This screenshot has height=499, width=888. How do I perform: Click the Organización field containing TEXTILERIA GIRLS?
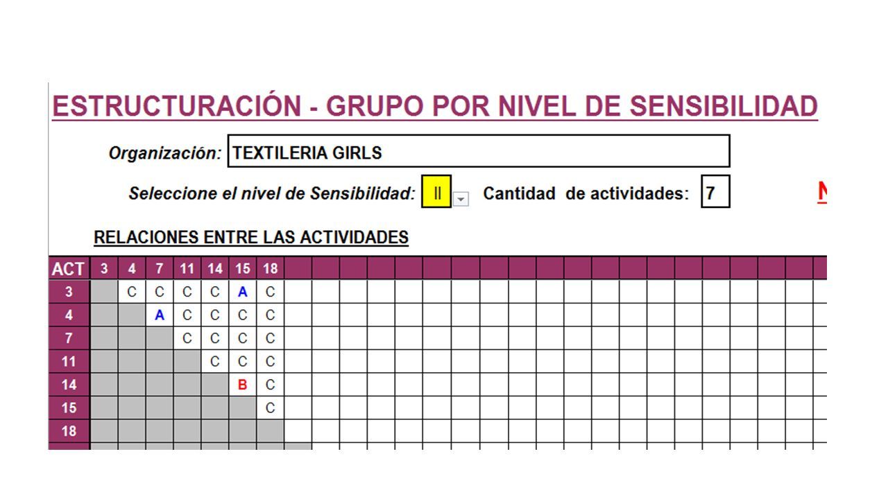pos(479,151)
